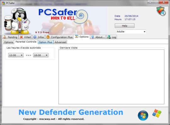
Task: Click the shield scan icon
Action: [x=161, y=11]
